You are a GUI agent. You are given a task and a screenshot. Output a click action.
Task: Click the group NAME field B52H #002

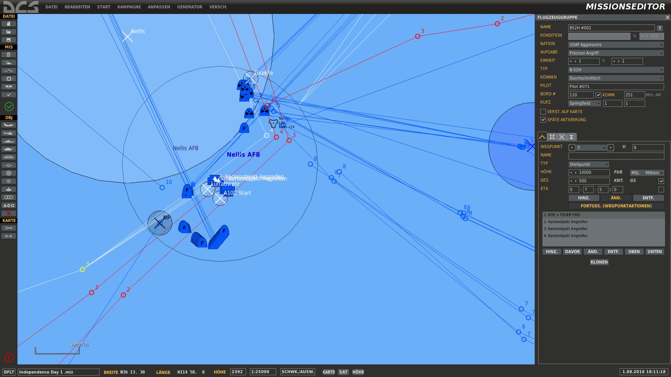[611, 28]
